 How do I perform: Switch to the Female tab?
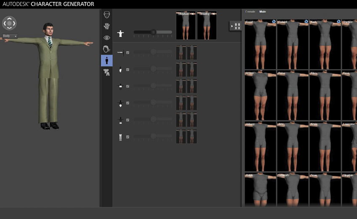pos(250,12)
